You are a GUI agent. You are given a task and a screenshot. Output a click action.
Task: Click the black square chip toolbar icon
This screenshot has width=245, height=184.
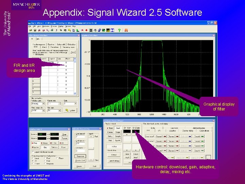(91, 30)
